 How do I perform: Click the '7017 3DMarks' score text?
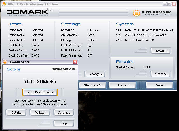(40, 82)
